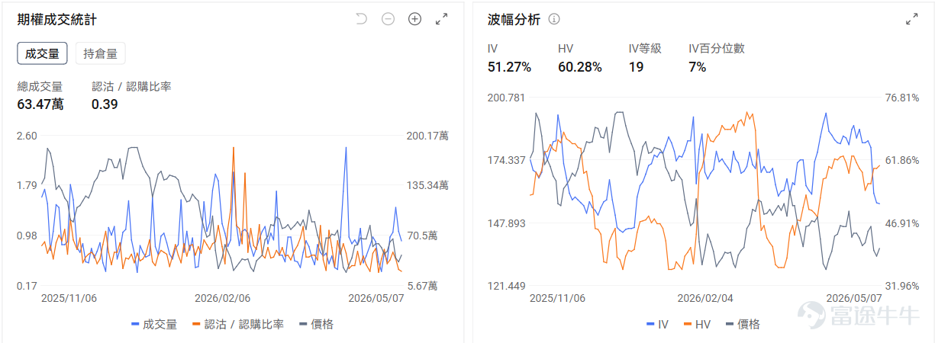Zoom in with the plus circle icon
This screenshot has height=343, width=935.
(414, 19)
